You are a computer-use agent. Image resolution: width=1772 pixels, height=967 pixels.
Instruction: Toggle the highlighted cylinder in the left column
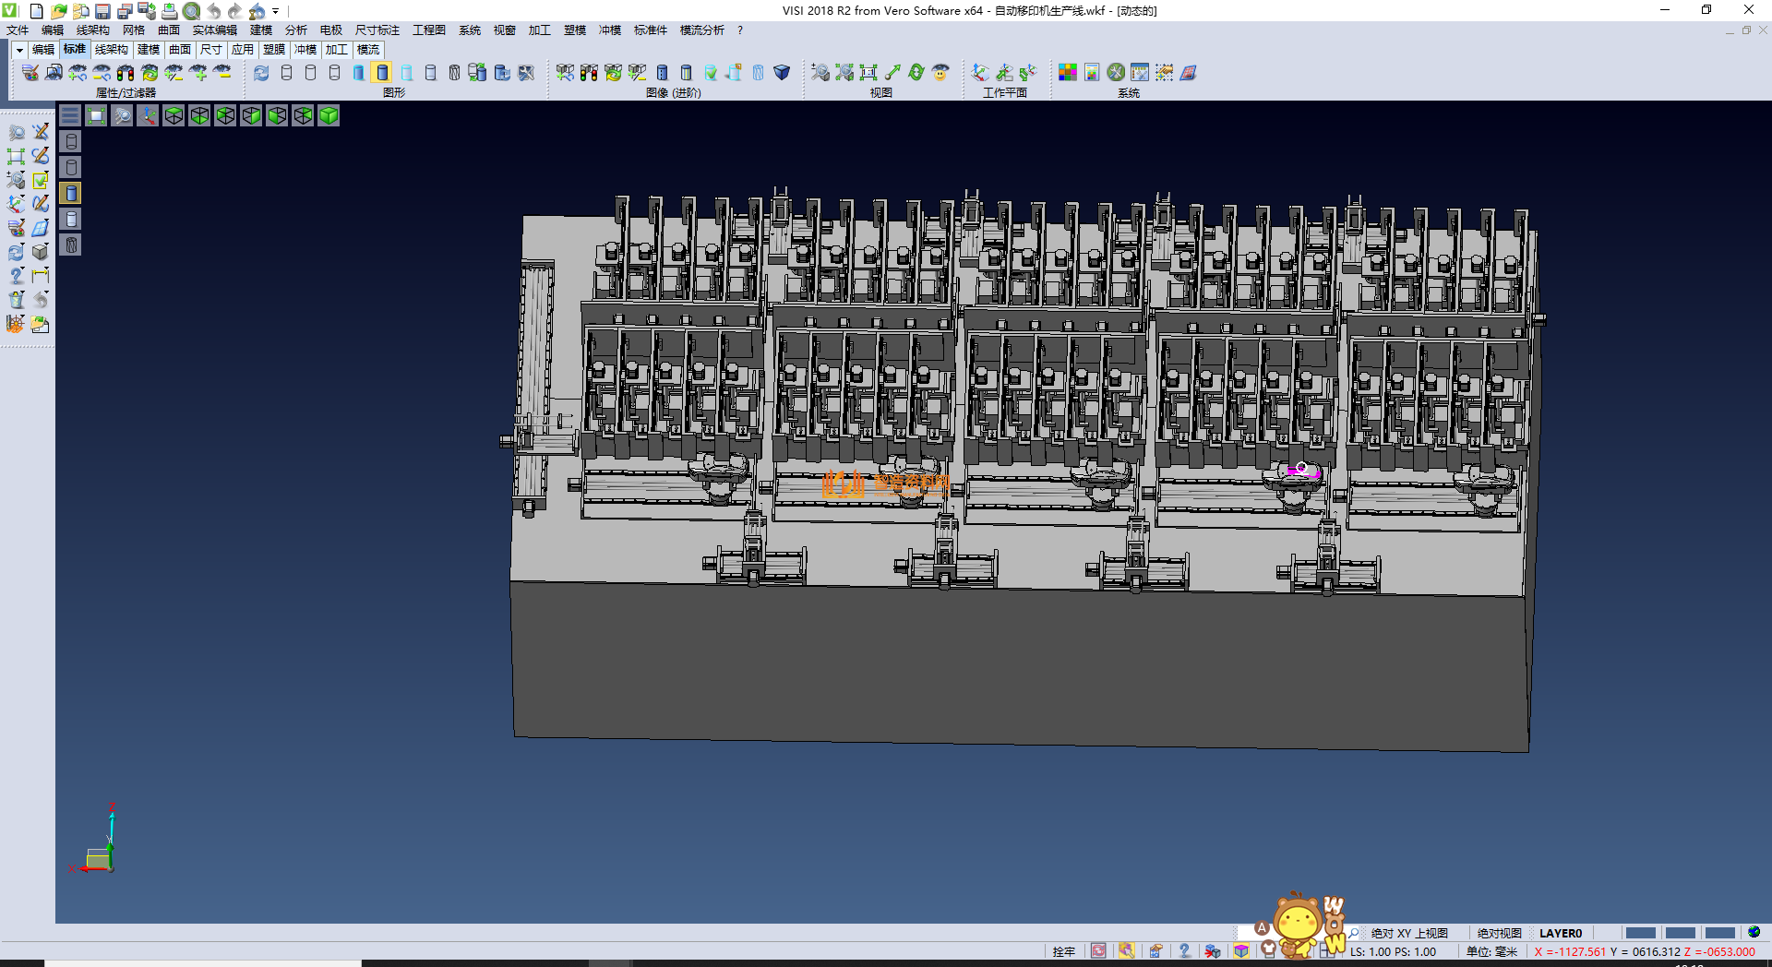[71, 193]
